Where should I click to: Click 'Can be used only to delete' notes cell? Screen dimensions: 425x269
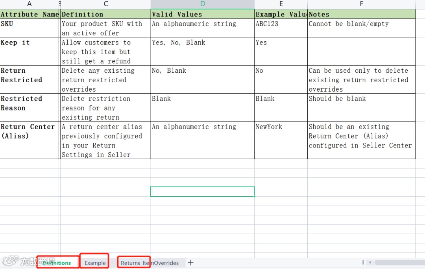coord(361,79)
